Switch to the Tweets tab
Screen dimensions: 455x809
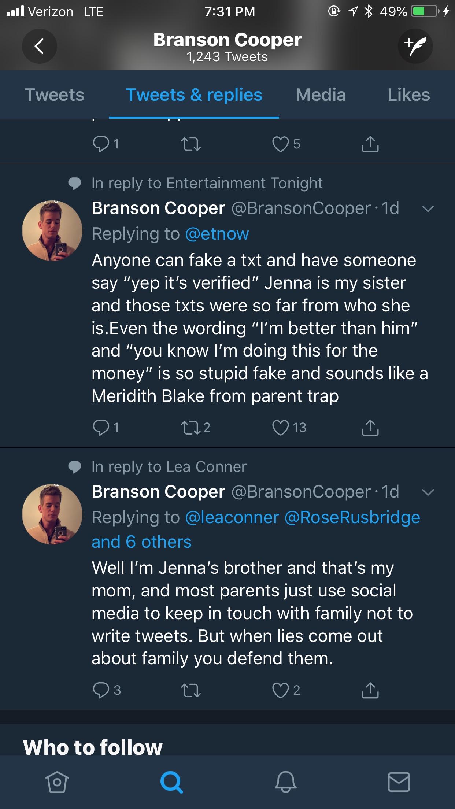click(55, 95)
